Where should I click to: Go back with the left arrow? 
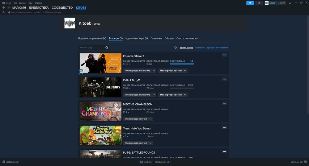4,7
